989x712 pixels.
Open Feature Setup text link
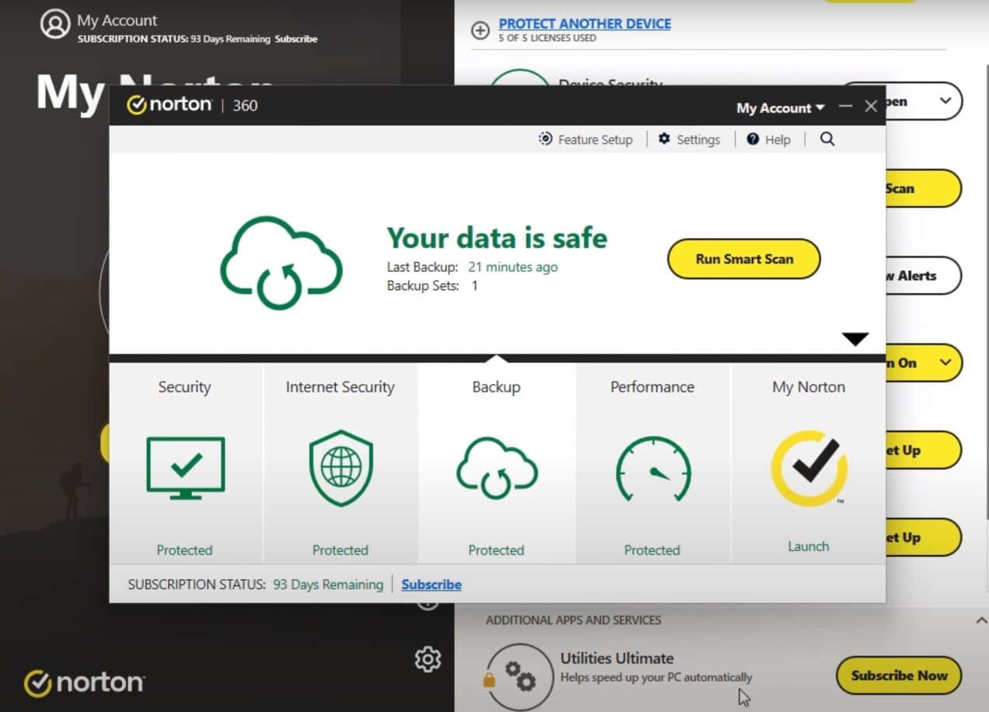pyautogui.click(x=596, y=140)
